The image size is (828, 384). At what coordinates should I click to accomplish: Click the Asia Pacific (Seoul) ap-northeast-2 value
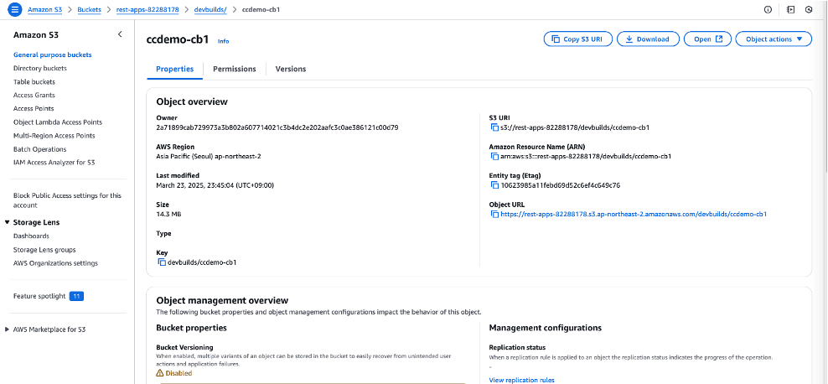coord(208,156)
